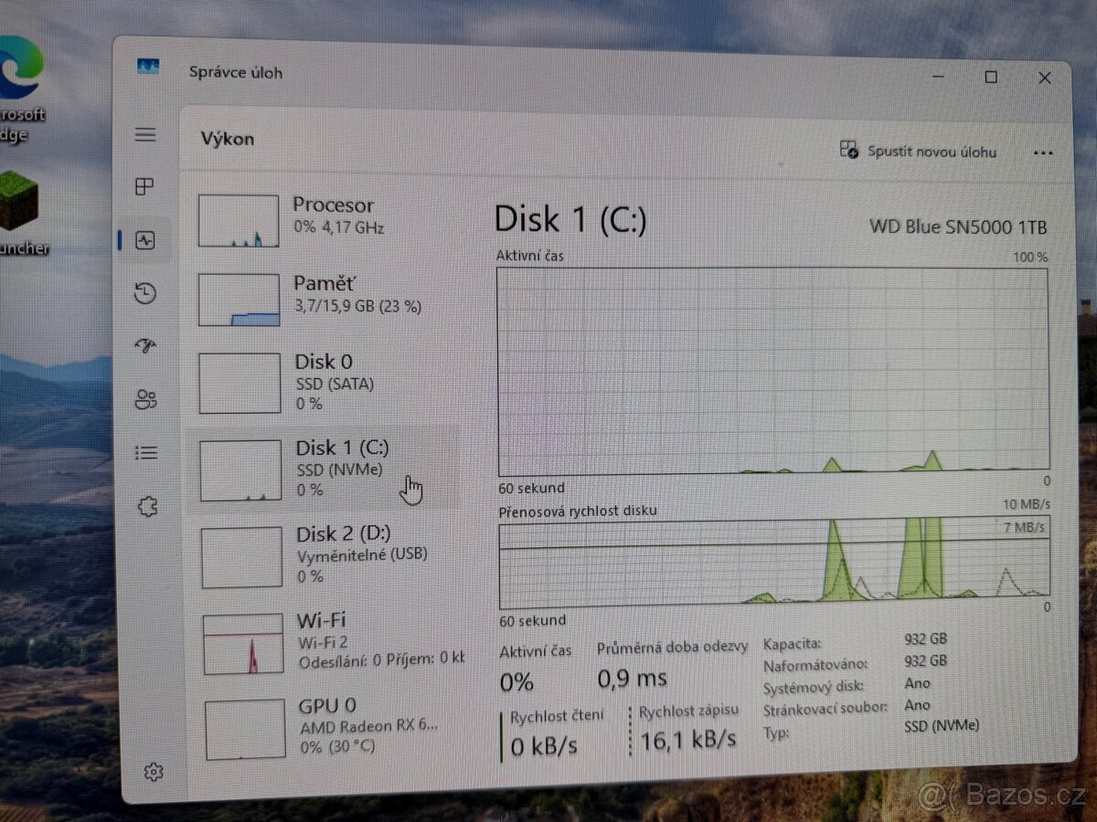The width and height of the screenshot is (1097, 822).
Task: Open Startup apps sidebar icon
Action: pos(144,347)
